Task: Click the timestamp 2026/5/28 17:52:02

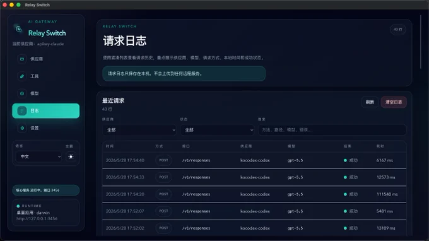Action: [x=125, y=228]
